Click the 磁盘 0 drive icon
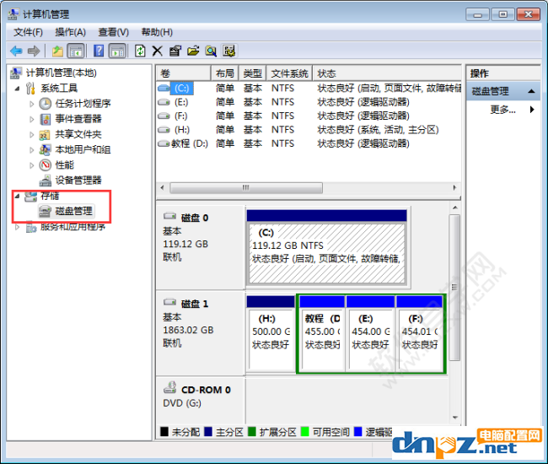Screen dimensions: 548x464 point(169,216)
